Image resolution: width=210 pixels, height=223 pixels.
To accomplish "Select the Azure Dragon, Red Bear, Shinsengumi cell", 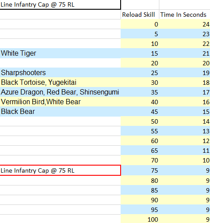I will pyautogui.click(x=60, y=92).
